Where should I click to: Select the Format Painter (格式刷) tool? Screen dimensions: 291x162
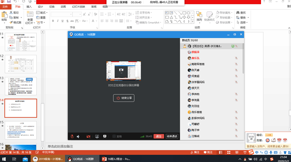[15, 22]
